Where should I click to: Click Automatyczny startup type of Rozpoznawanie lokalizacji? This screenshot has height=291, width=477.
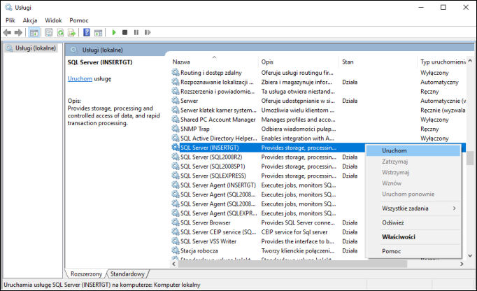click(439, 82)
